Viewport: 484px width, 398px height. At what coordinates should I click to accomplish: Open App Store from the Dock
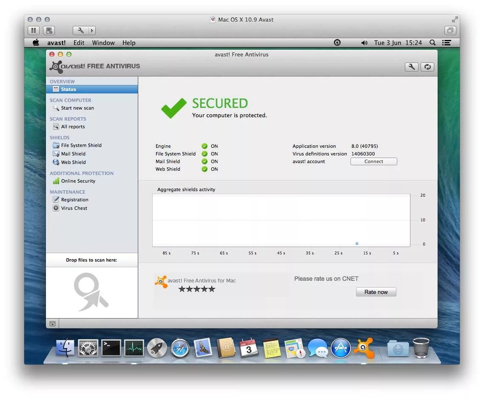point(341,348)
